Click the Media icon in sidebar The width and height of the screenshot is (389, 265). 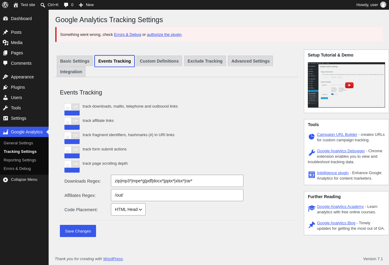click(5, 43)
